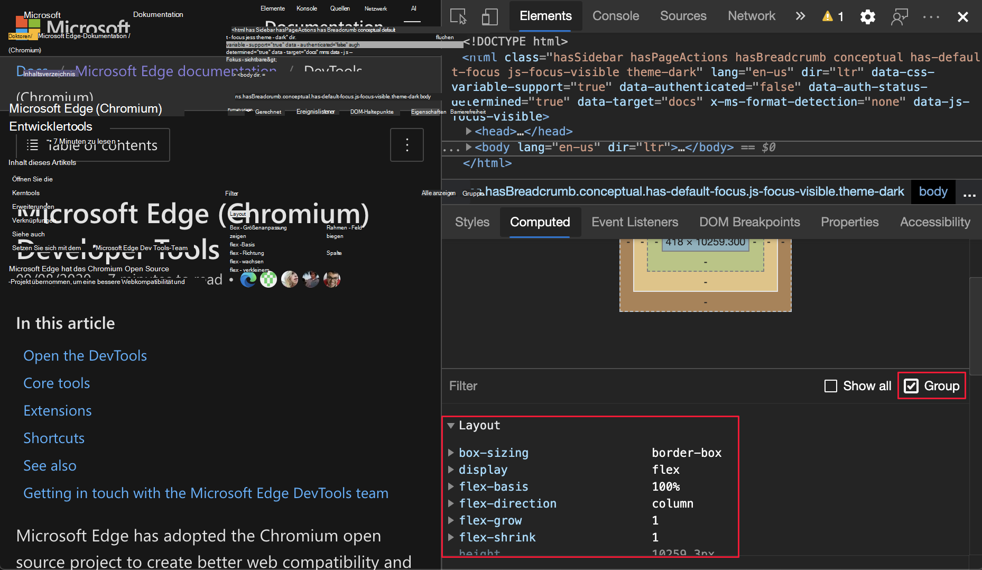Viewport: 982px width, 570px height.
Task: Click the vertical three-dot menu on the page
Action: (x=406, y=144)
